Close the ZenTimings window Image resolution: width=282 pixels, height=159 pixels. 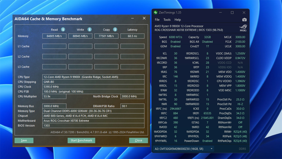(244, 12)
